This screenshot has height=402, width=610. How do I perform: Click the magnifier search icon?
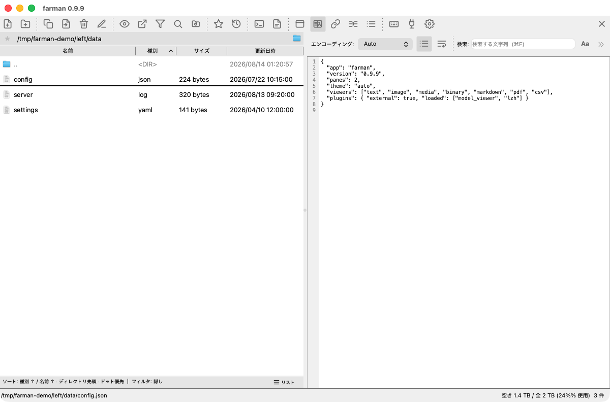[178, 24]
